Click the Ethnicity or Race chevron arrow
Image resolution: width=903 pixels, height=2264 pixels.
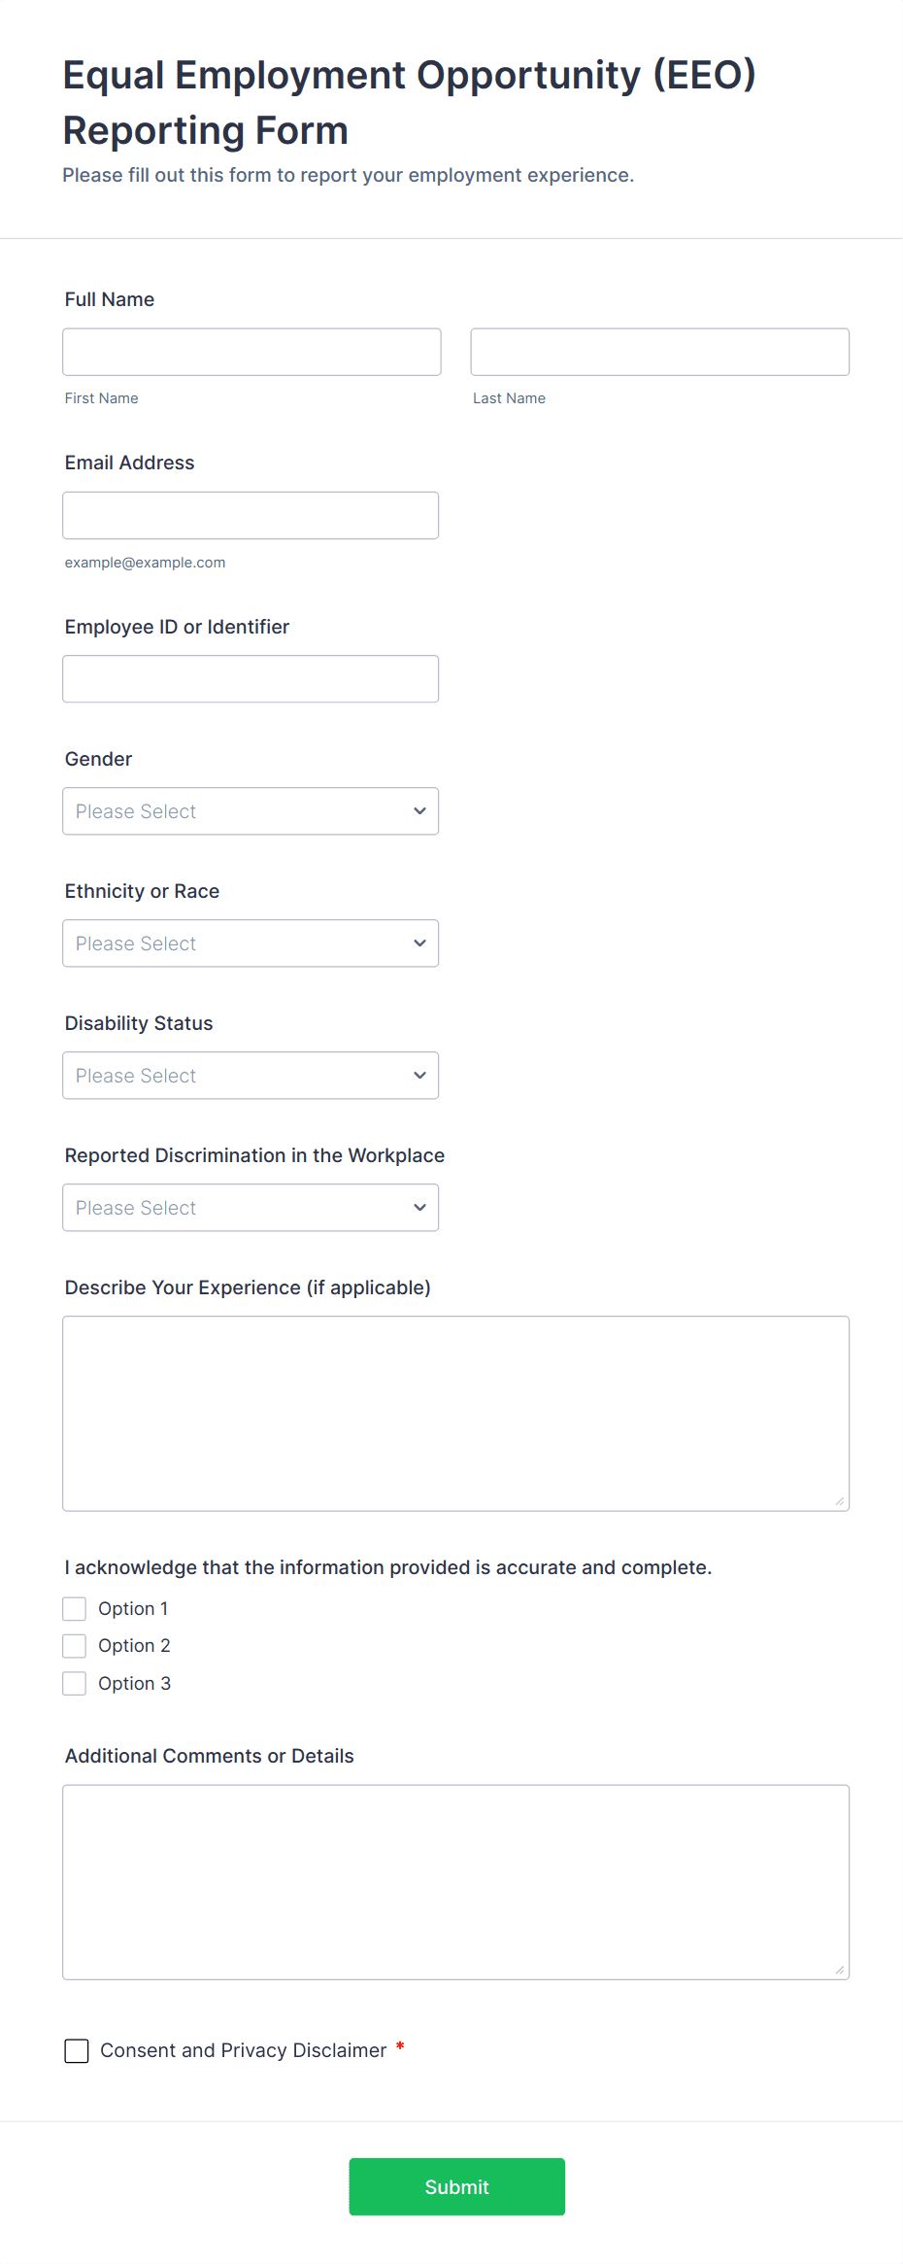click(x=419, y=943)
